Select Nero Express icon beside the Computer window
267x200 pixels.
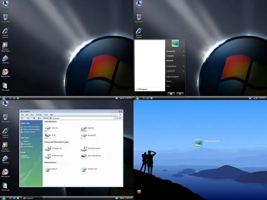click(x=5, y=173)
